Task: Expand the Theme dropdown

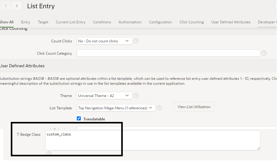Action: pos(104,96)
